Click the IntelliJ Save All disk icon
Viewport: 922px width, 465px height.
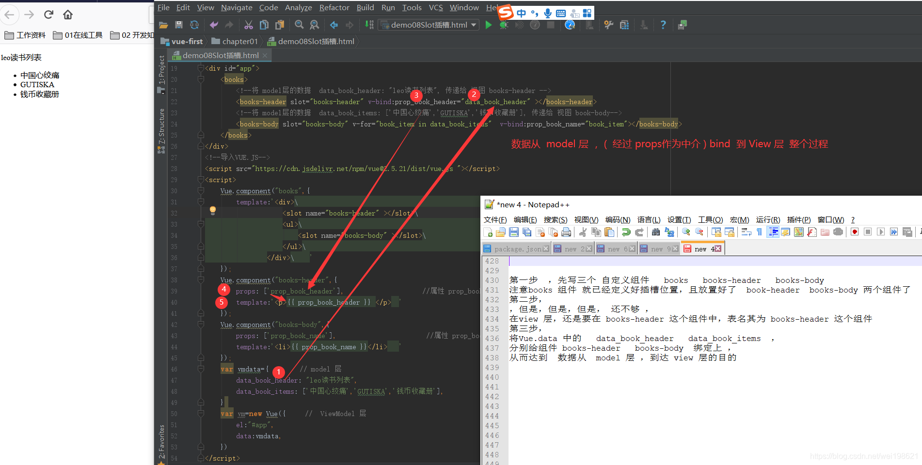pos(179,25)
